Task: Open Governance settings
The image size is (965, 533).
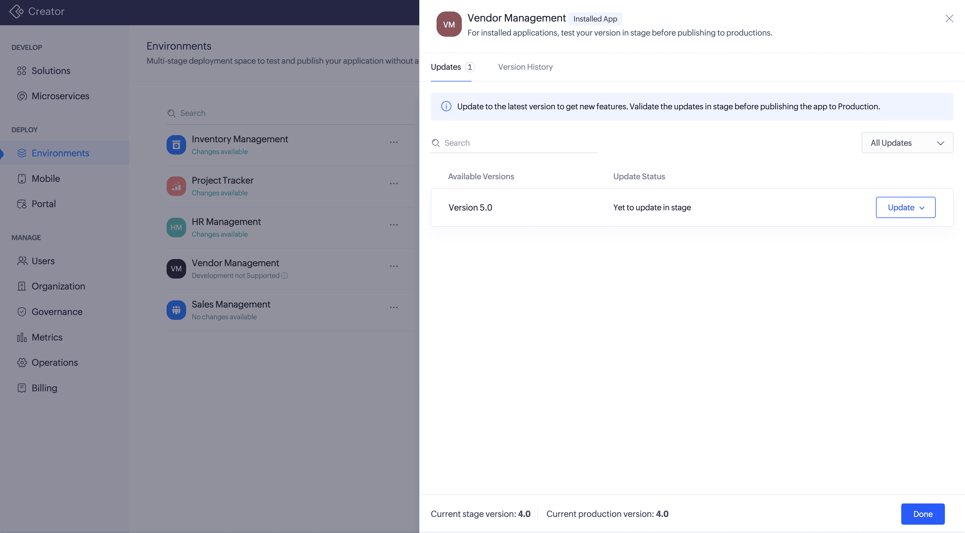Action: click(x=57, y=312)
